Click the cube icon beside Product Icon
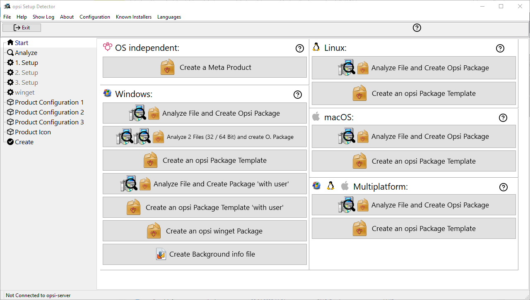The height and width of the screenshot is (300, 530). (10, 132)
